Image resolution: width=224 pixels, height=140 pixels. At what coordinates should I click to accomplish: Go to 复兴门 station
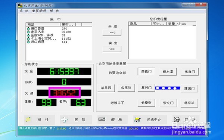pyautogui.click(x=146, y=88)
